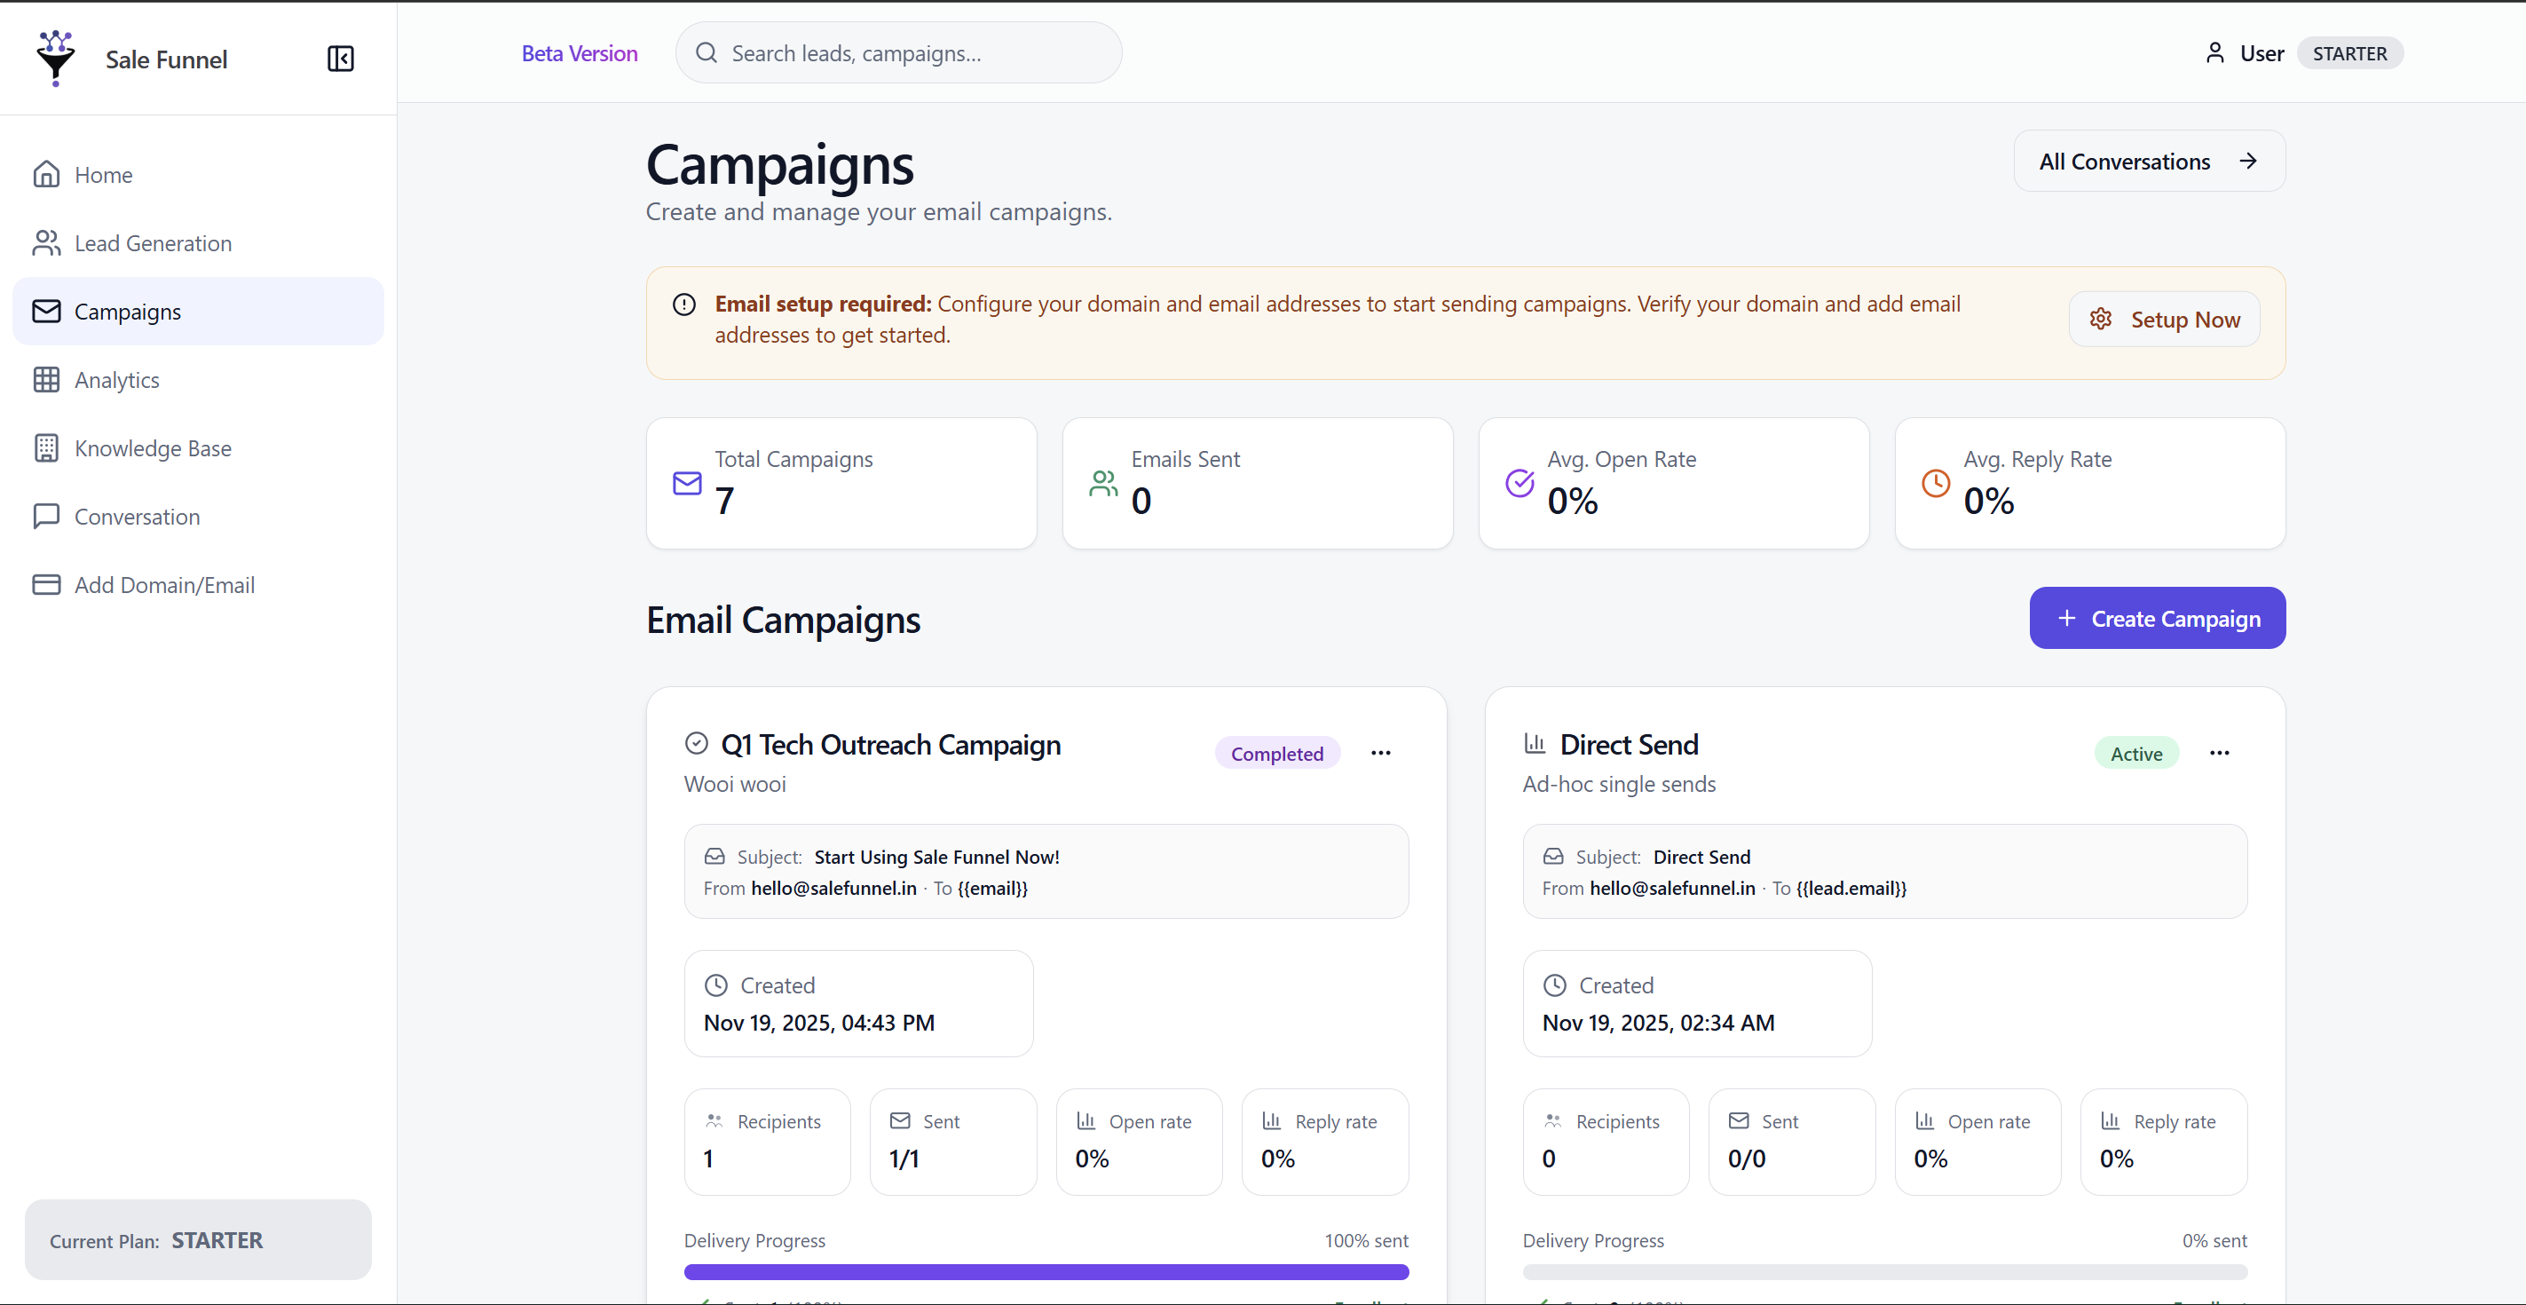Go to the Analytics page
2526x1305 pixels.
[116, 381]
